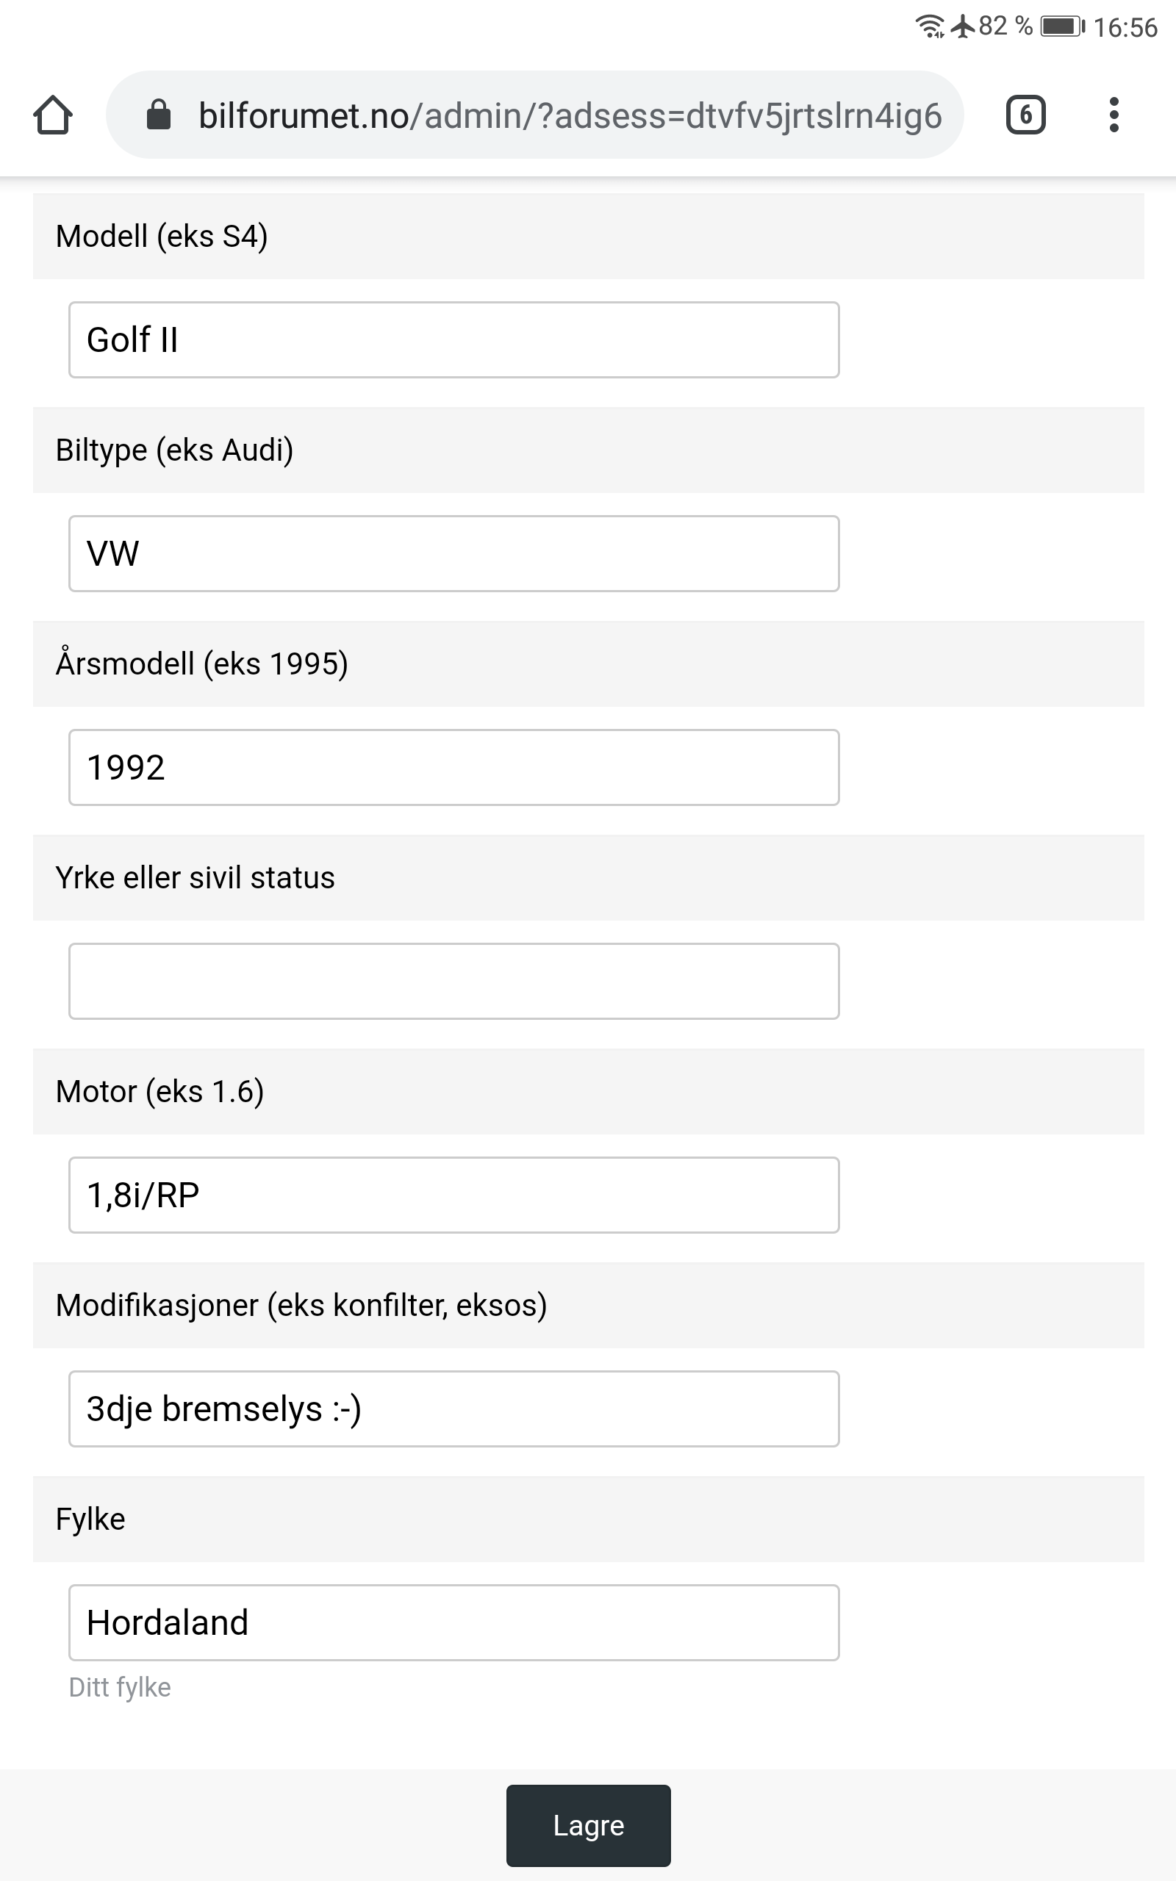This screenshot has width=1176, height=1881.
Task: Tap the padlock site security icon
Action: pos(159,115)
